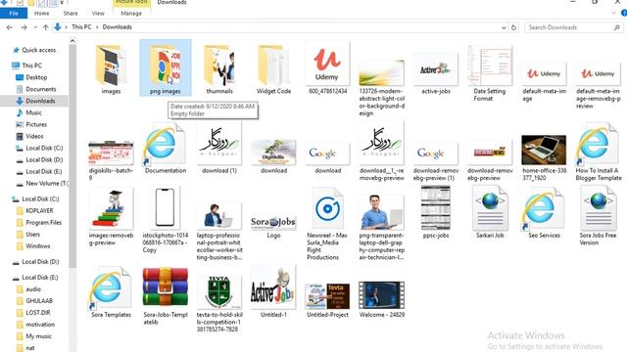The width and height of the screenshot is (627, 352).
Task: Go back with the Back arrow
Action: click(x=10, y=27)
